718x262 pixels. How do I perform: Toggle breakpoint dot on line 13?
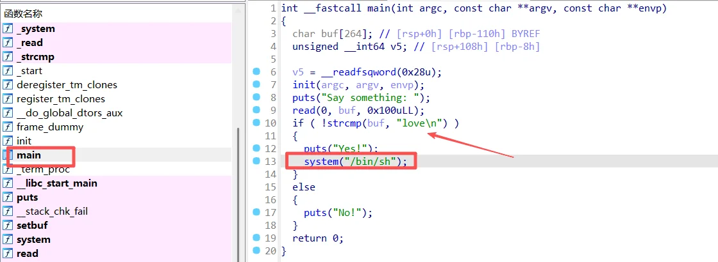[x=256, y=161]
